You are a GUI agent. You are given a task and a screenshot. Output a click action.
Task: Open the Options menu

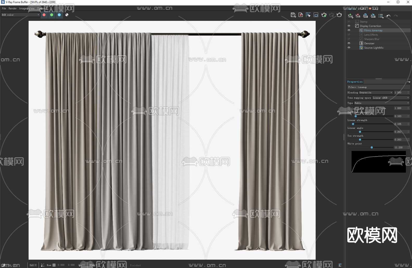pyautogui.click(x=41, y=9)
